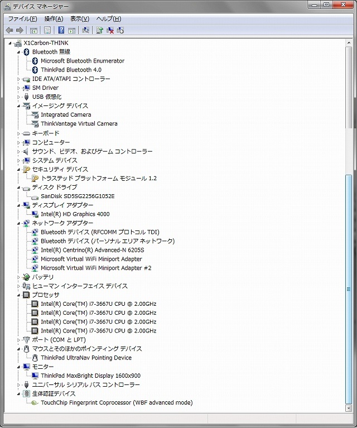The image size is (357, 428).
Task: Expand the キーボード branch
Action: (18, 133)
